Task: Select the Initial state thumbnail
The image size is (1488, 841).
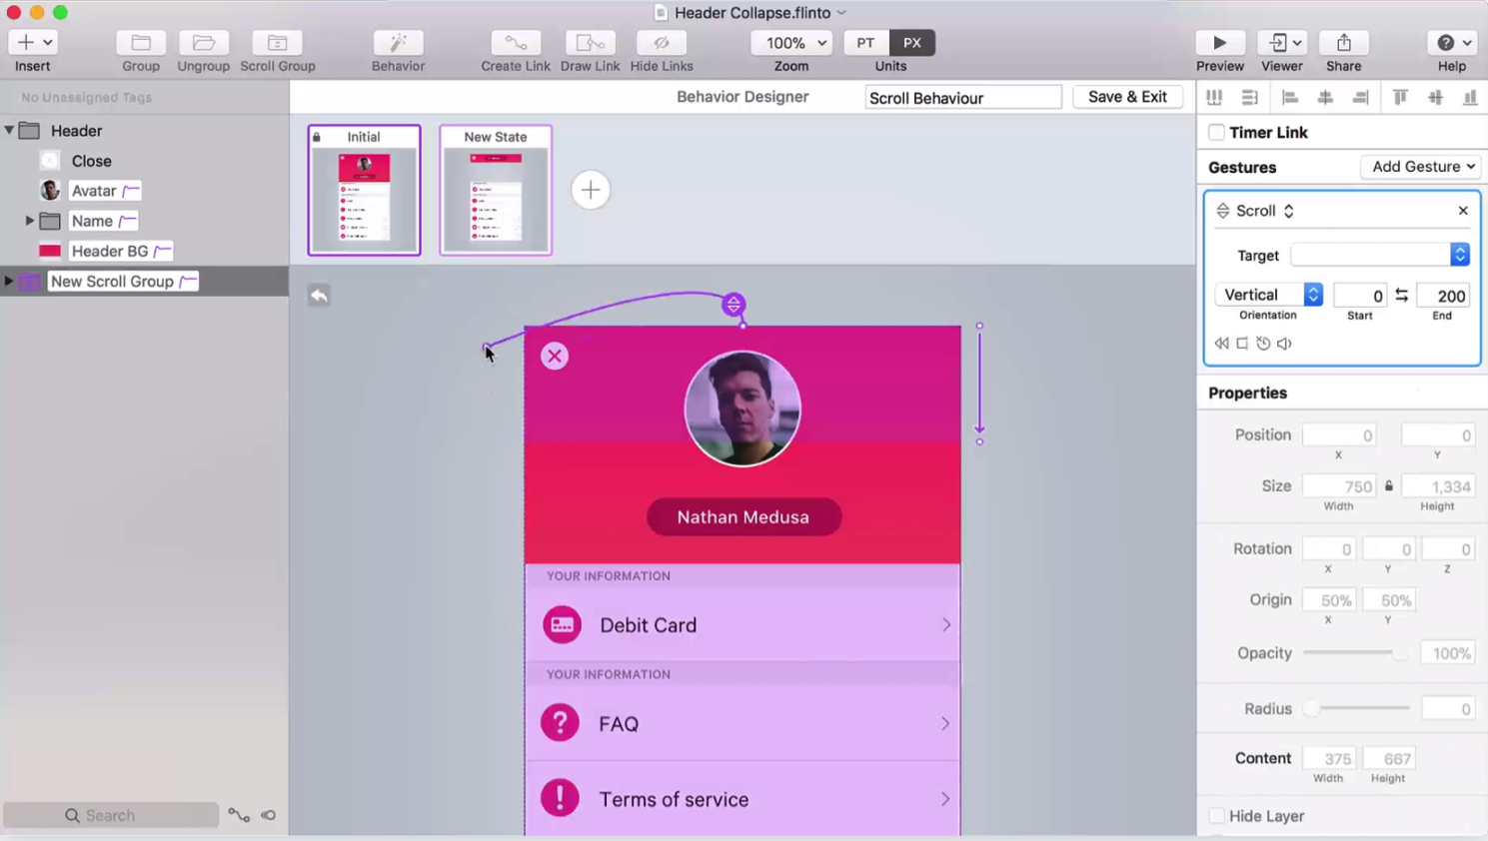Action: (364, 191)
